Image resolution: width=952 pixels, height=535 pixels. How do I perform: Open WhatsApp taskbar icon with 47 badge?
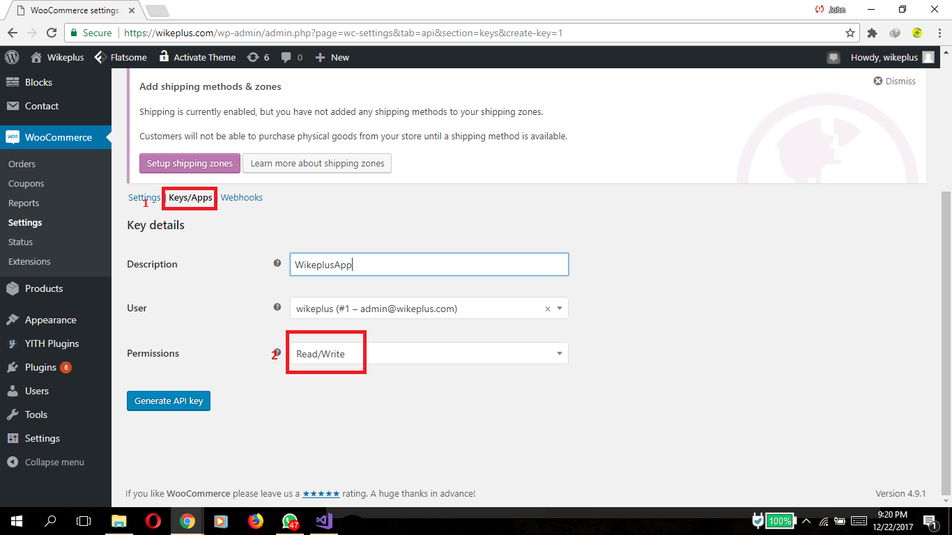click(x=290, y=521)
